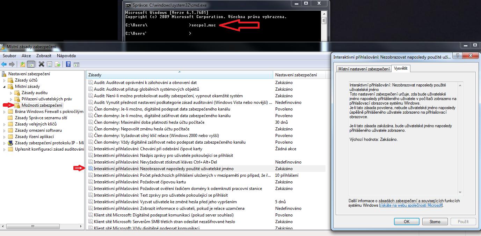Click the Forward arrow in the toolbar
481x236 pixels.
point(12,64)
